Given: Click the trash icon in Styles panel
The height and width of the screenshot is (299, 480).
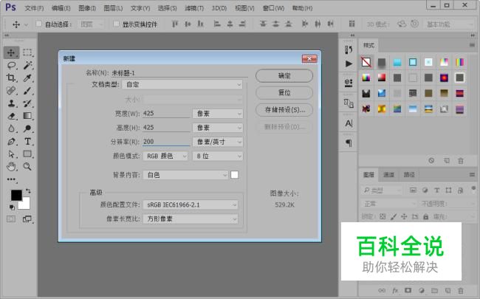Looking at the screenshot, I should coord(460,161).
